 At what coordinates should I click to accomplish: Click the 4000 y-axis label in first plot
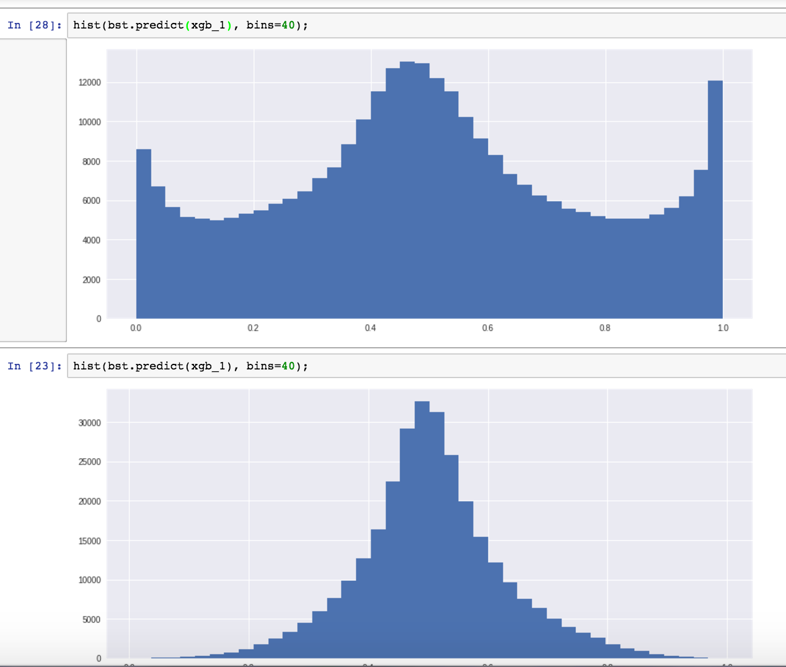coord(91,241)
